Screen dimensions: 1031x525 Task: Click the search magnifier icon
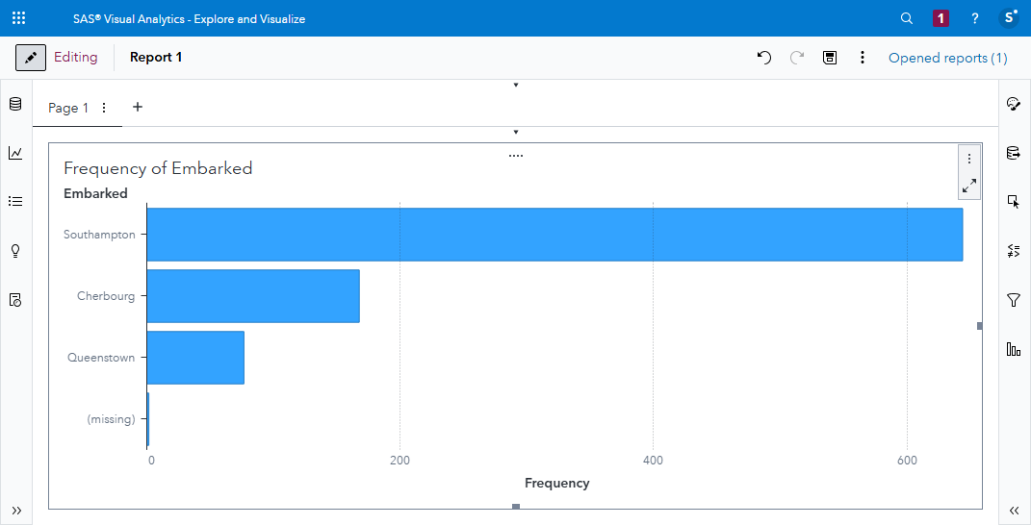(x=906, y=18)
